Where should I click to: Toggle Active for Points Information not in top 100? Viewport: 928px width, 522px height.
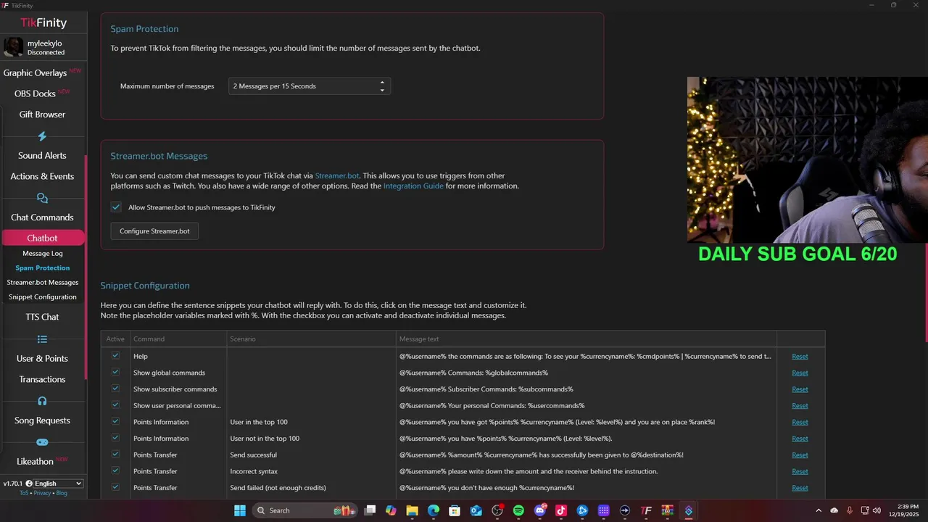click(115, 438)
